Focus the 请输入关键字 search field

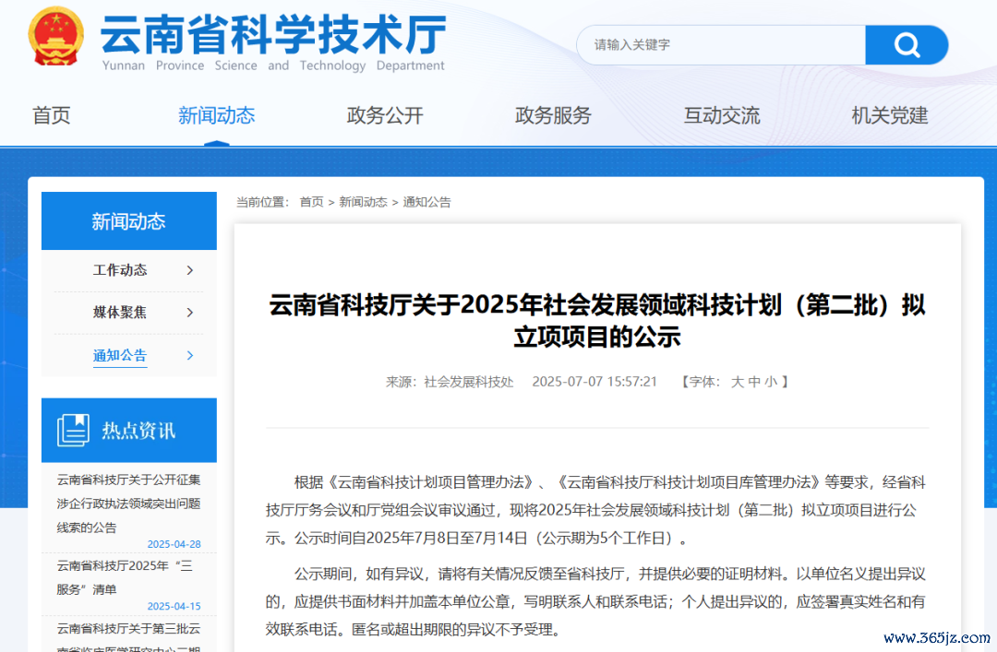pos(721,45)
